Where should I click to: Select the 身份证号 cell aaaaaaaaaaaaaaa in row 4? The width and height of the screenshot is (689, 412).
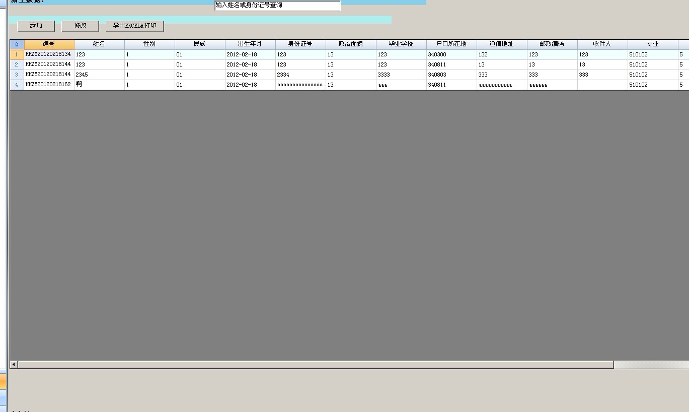tap(300, 85)
